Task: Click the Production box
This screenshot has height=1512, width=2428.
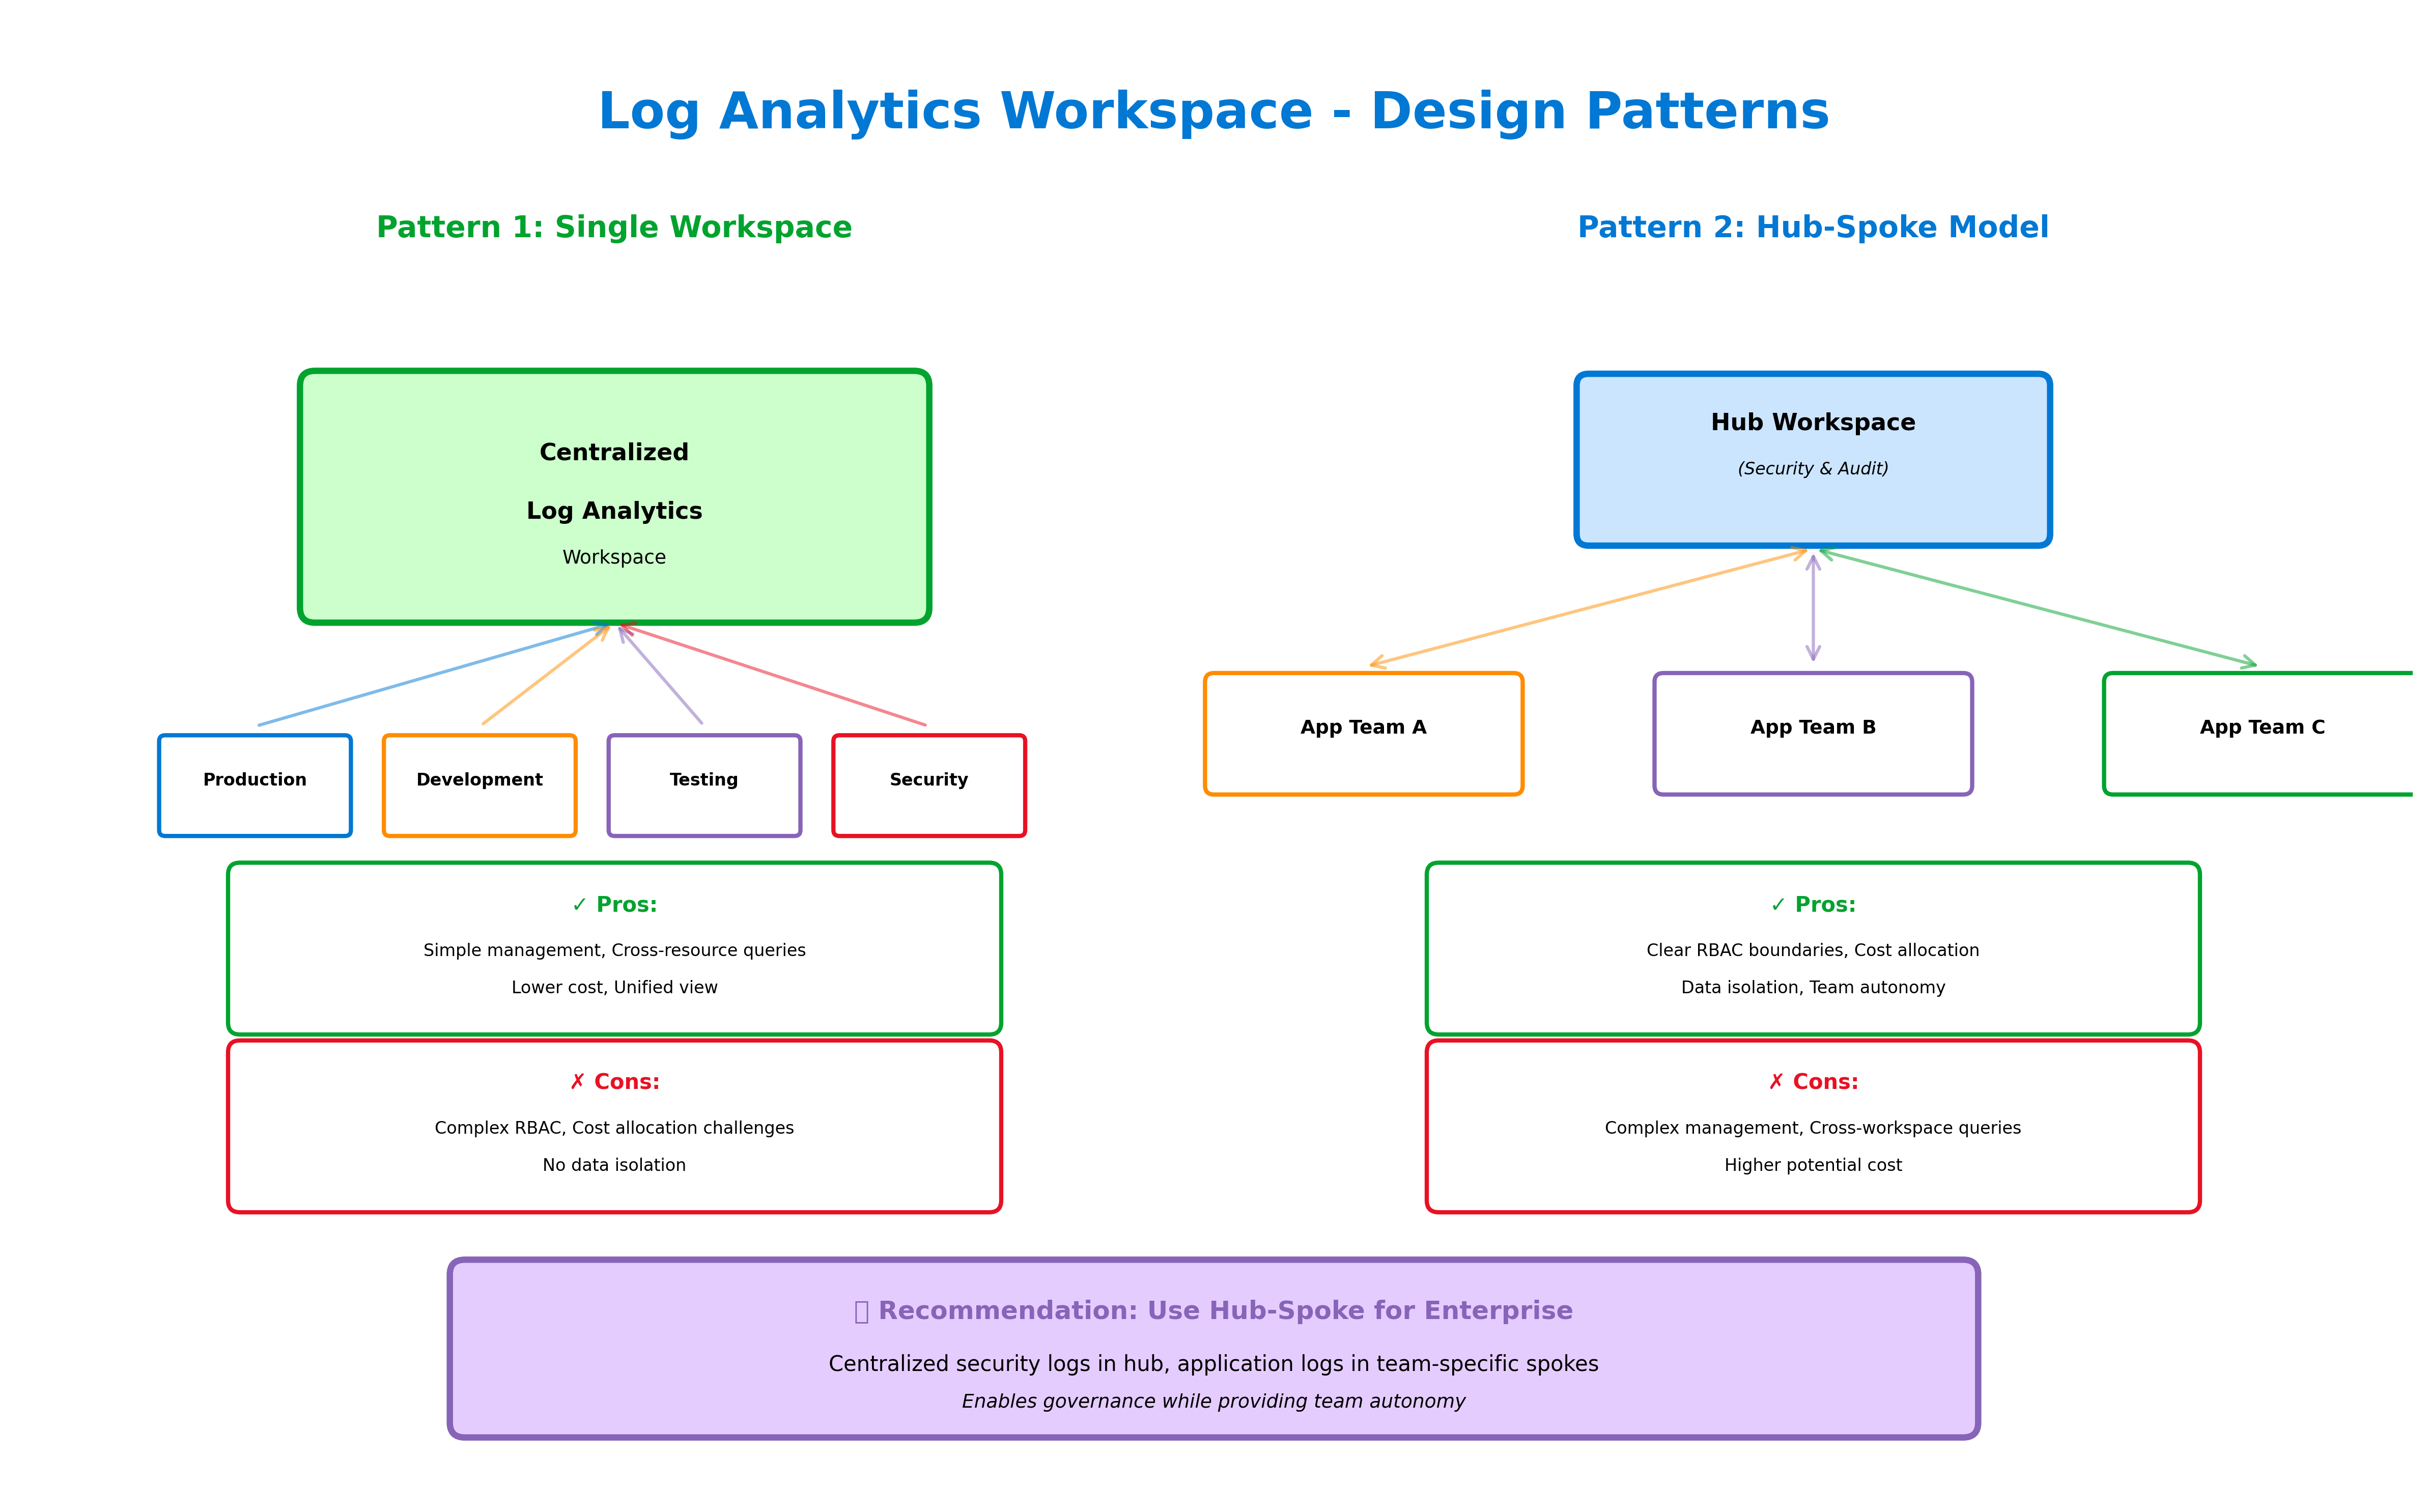Action: (x=255, y=785)
